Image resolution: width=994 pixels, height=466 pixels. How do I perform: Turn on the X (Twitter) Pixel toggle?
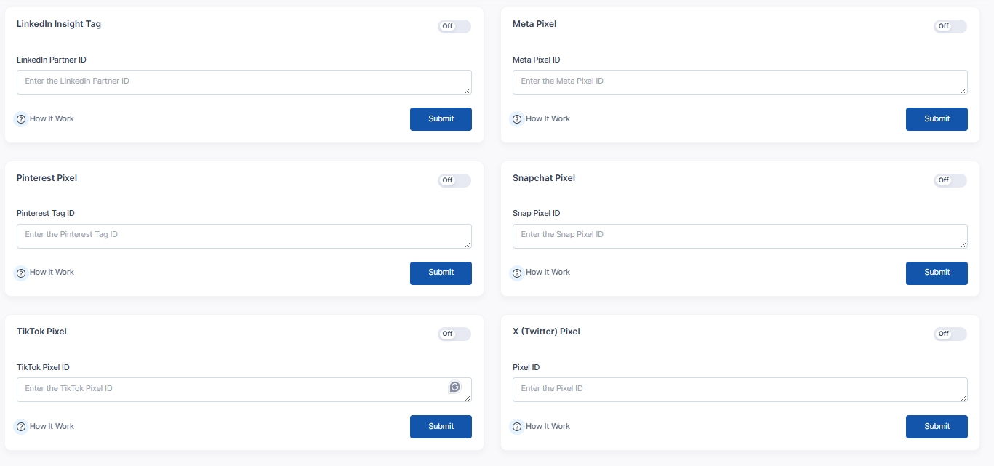[x=950, y=334]
